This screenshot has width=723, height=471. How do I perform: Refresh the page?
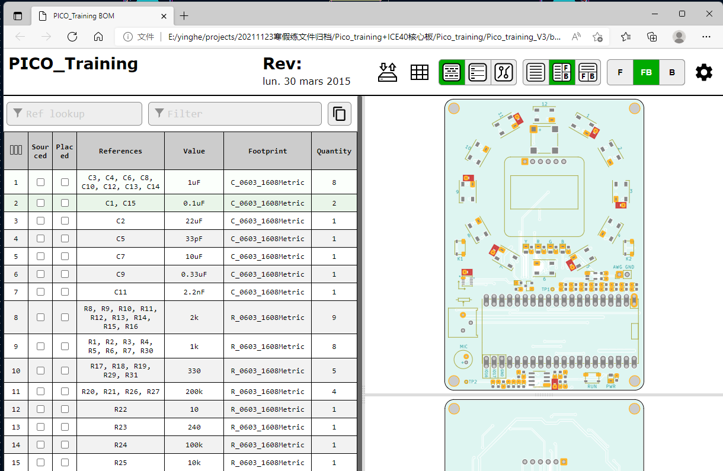click(x=72, y=37)
